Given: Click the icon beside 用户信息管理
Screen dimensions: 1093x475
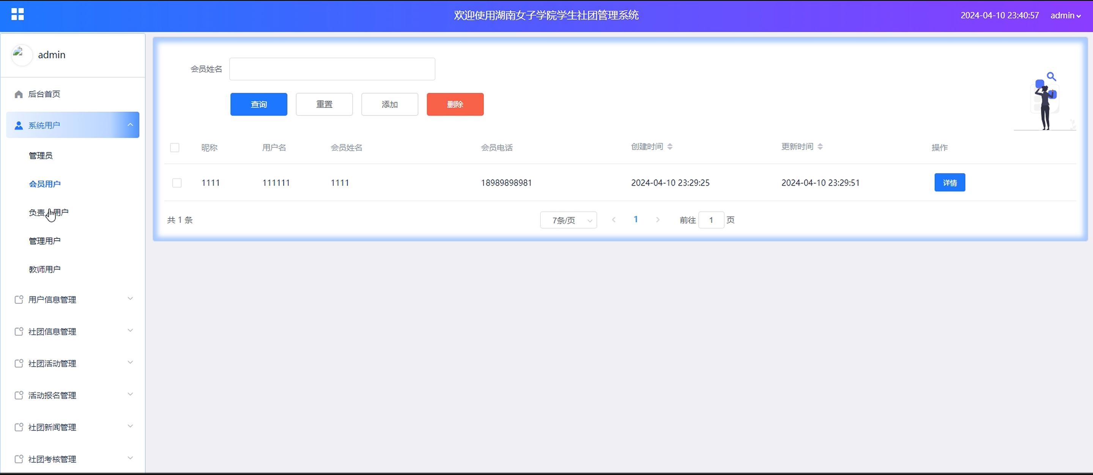Looking at the screenshot, I should [19, 300].
